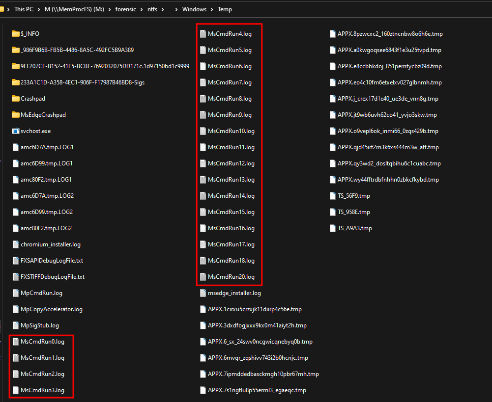492x402 pixels.
Task: Go to 'Windows' breadcrumb segment
Action: tap(194, 9)
